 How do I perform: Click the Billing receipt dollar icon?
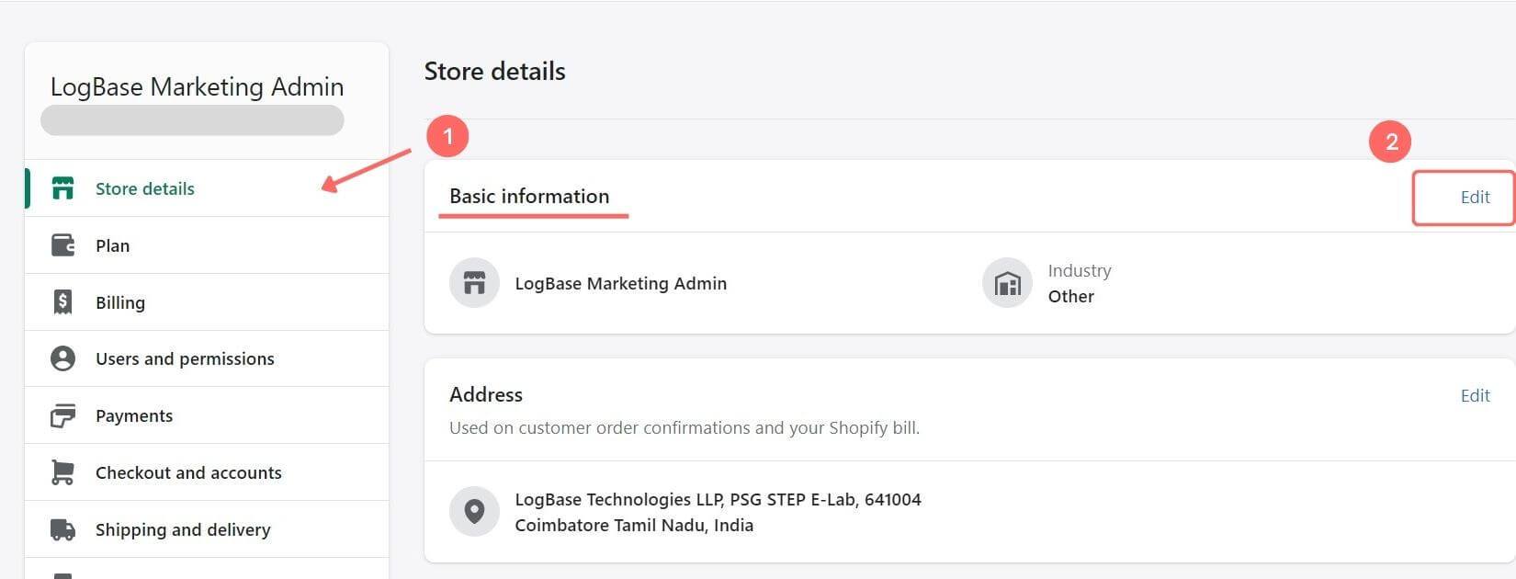pyautogui.click(x=62, y=302)
